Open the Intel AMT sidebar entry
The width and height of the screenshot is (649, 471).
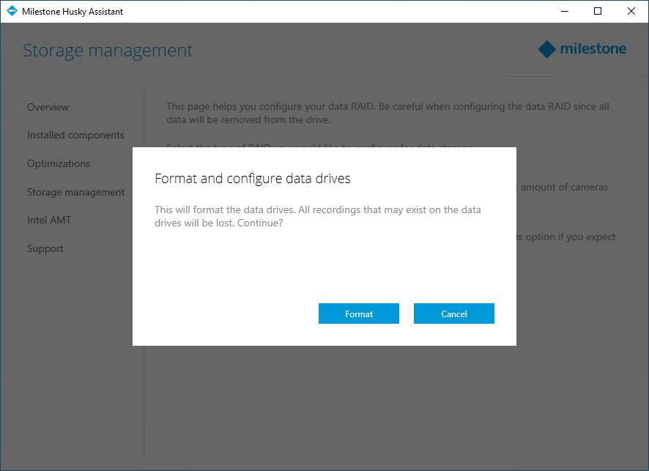pyautogui.click(x=49, y=220)
